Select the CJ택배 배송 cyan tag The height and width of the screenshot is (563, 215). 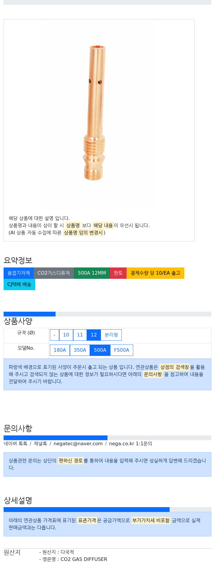pyautogui.click(x=19, y=284)
